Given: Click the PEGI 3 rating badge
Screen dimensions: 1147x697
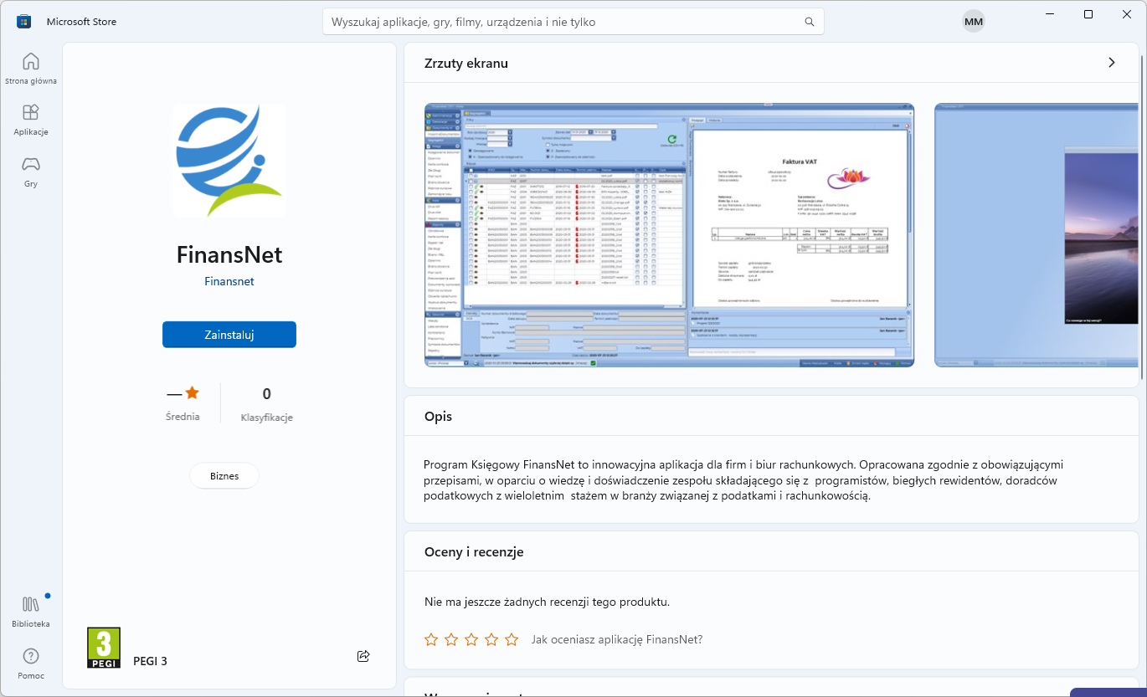Looking at the screenshot, I should (x=104, y=648).
